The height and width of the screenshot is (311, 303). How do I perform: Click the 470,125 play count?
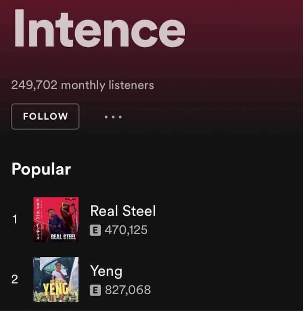pyautogui.click(x=126, y=230)
